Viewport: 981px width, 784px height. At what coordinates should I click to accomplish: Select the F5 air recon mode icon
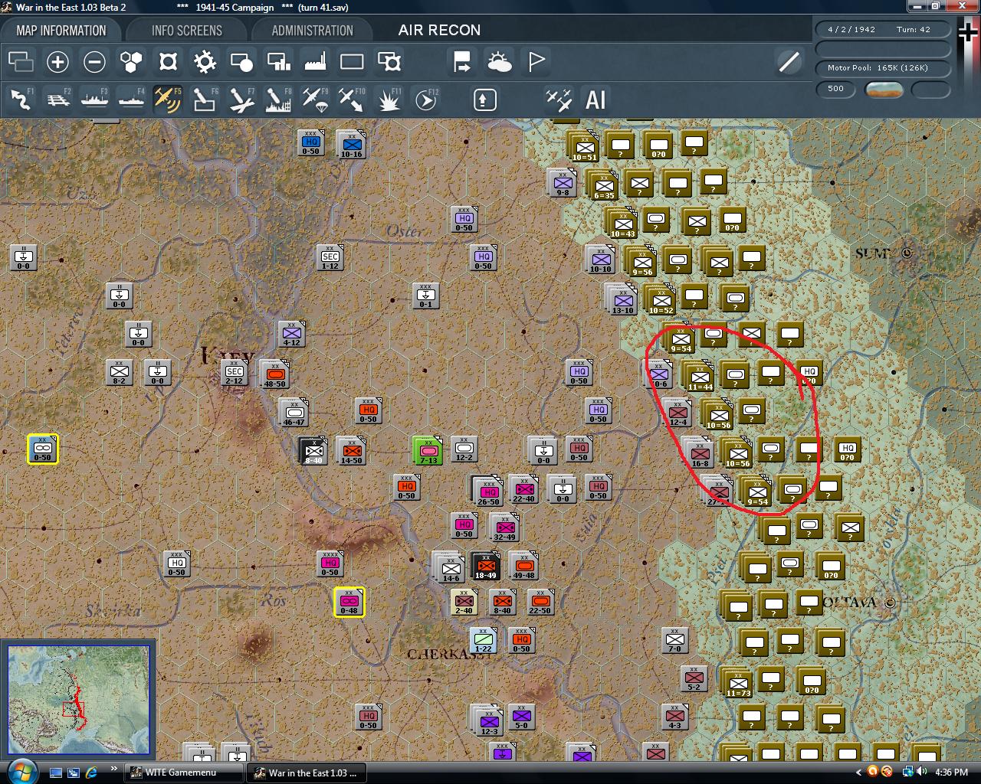tap(168, 100)
